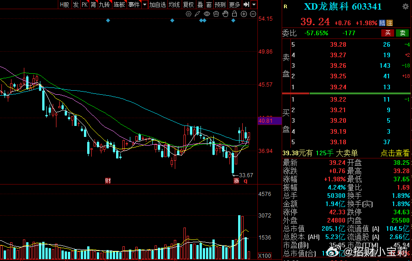Click the blue 陆 badge icon

click(x=382, y=23)
